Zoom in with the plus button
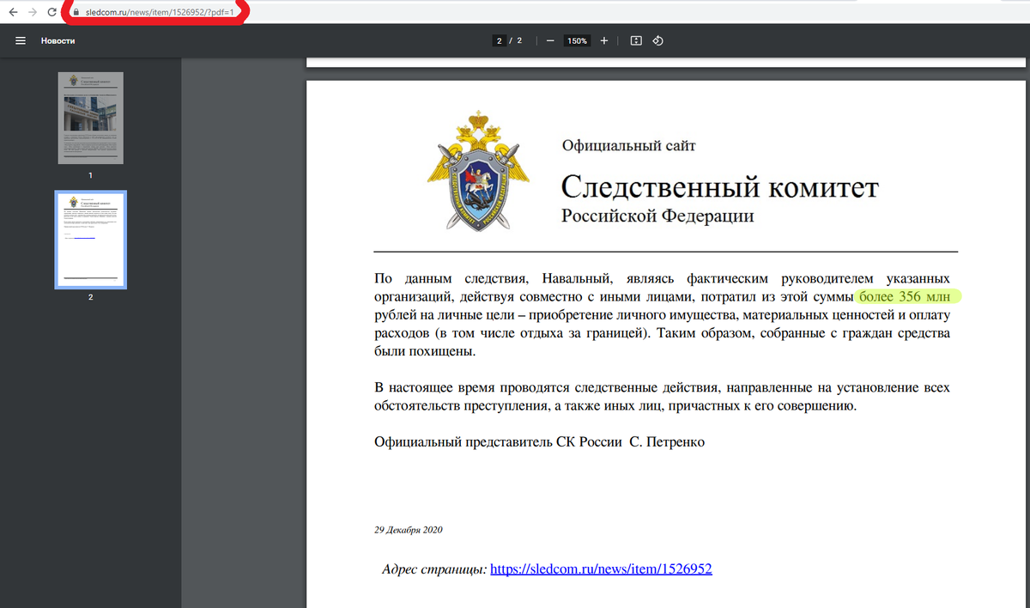 604,40
